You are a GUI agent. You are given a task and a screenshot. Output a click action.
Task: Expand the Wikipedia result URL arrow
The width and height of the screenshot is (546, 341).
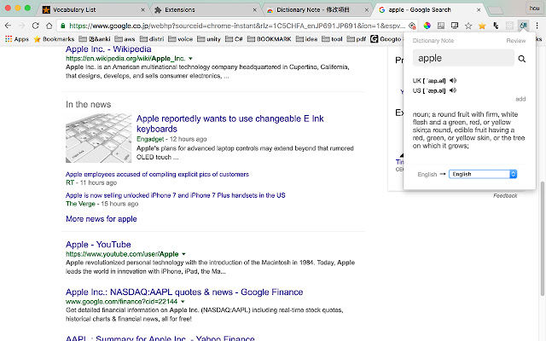tap(190, 59)
